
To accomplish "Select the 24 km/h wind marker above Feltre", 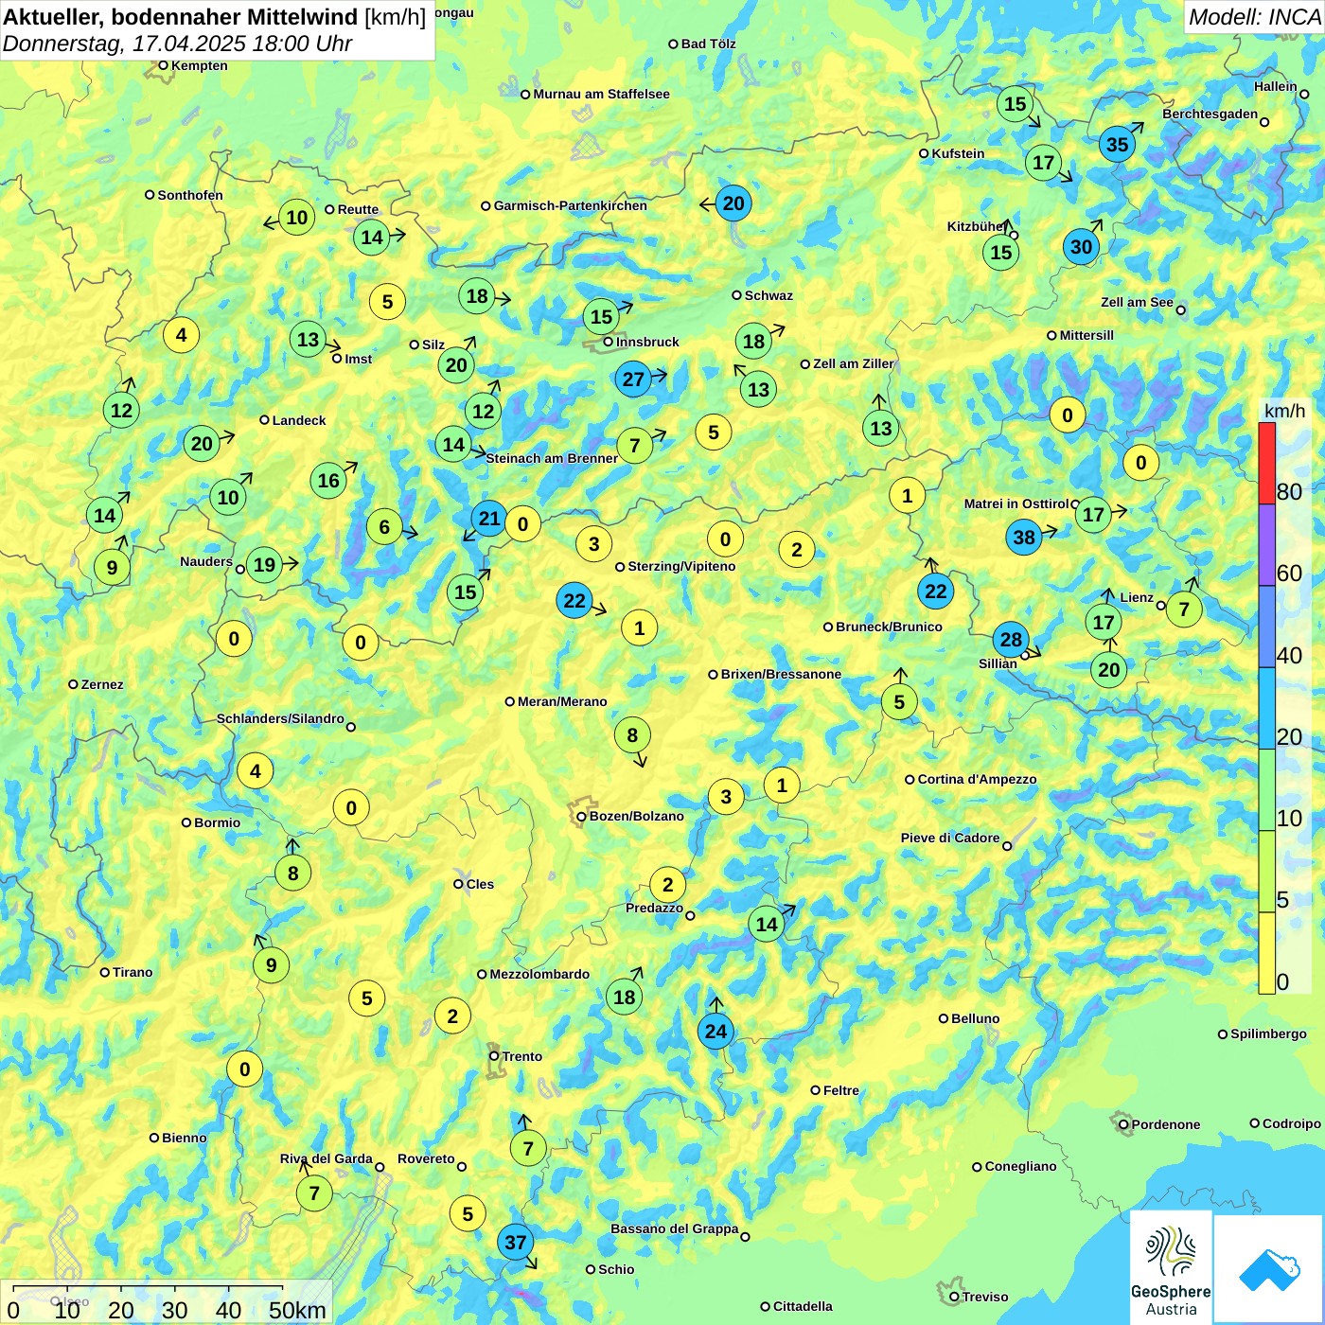I will (x=716, y=1032).
